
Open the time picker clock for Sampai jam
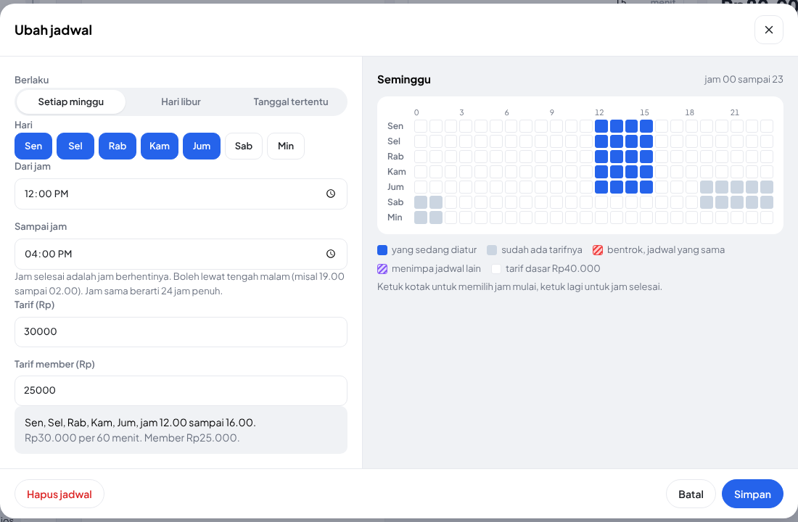(x=331, y=254)
